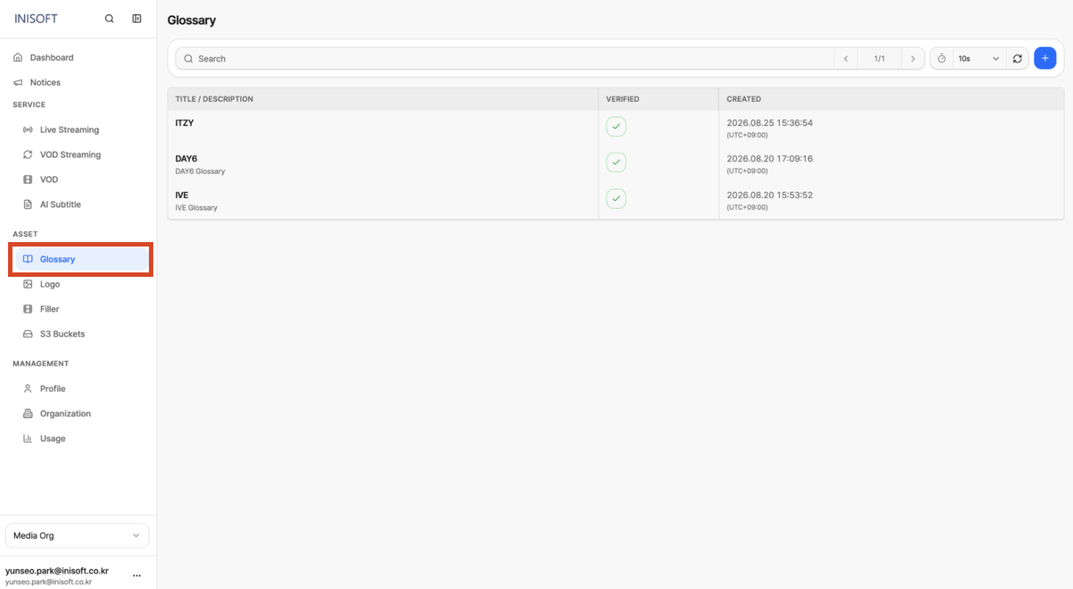This screenshot has height=589, width=1073.
Task: Go to previous page arrow
Action: click(x=846, y=58)
